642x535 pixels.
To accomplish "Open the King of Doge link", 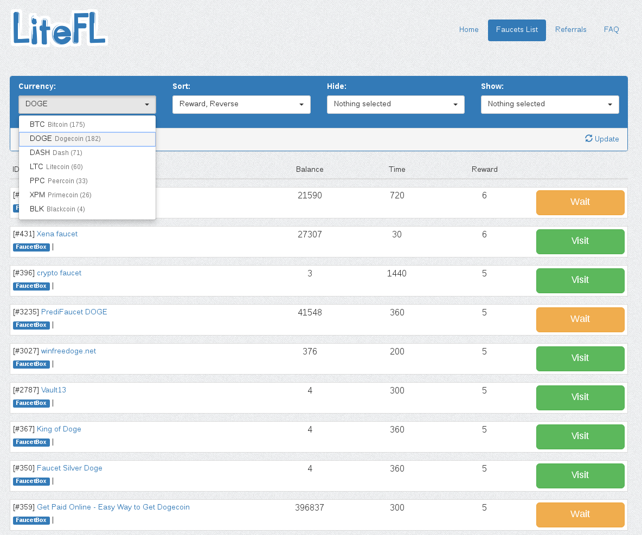I will coord(59,429).
